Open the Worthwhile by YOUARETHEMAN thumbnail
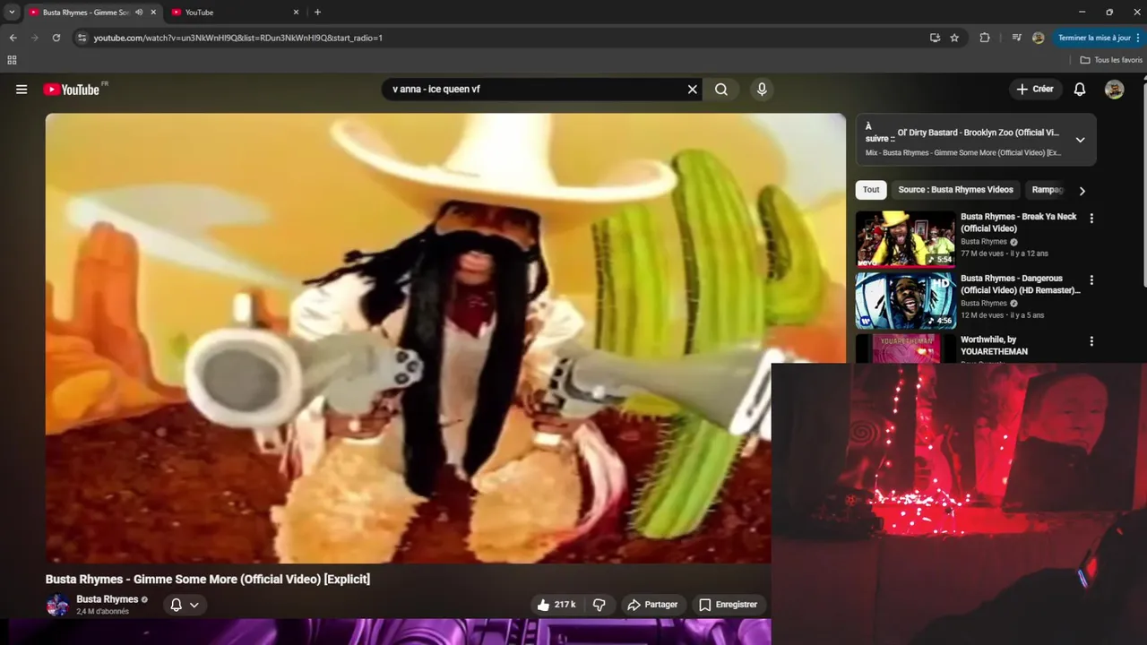 pyautogui.click(x=905, y=348)
